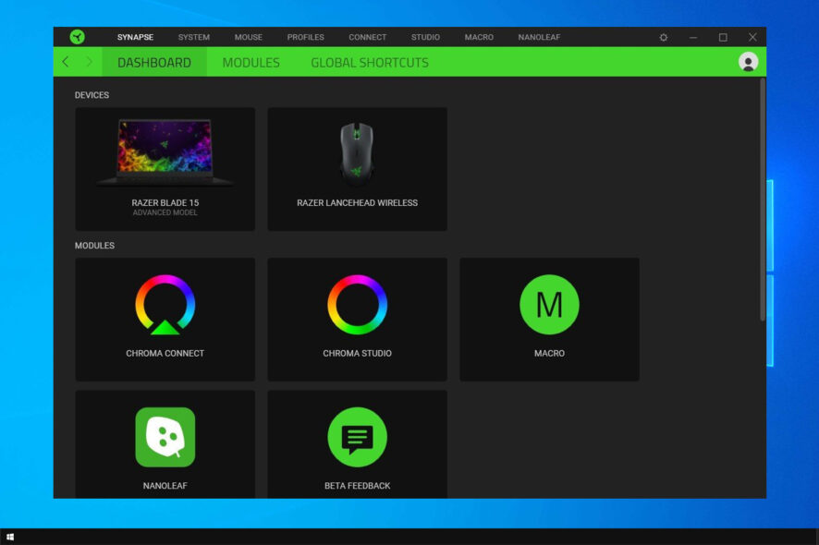This screenshot has height=545, width=819.
Task: Click the Chroma Studio label
Action: click(357, 354)
